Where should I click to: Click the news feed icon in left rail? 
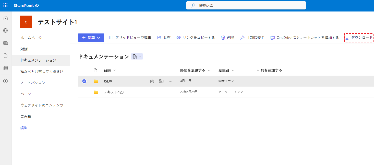5,43
